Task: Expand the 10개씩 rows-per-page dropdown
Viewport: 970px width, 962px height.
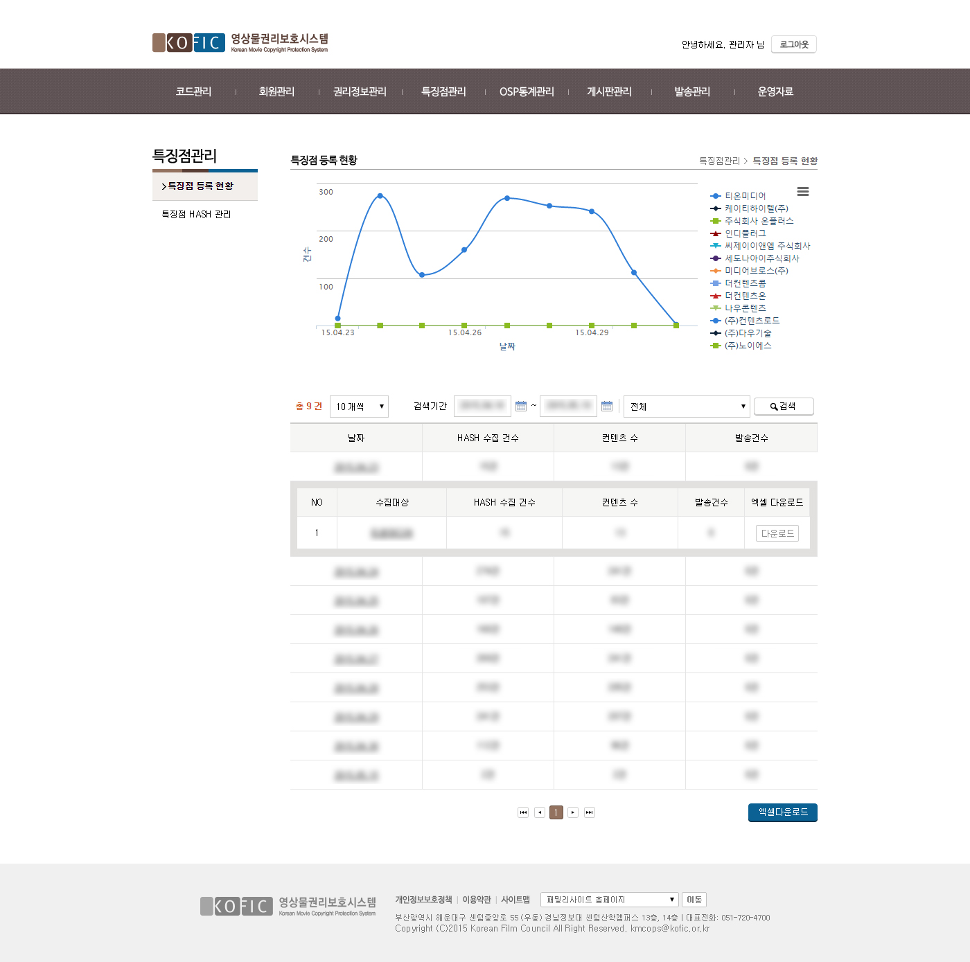Action: [x=359, y=407]
